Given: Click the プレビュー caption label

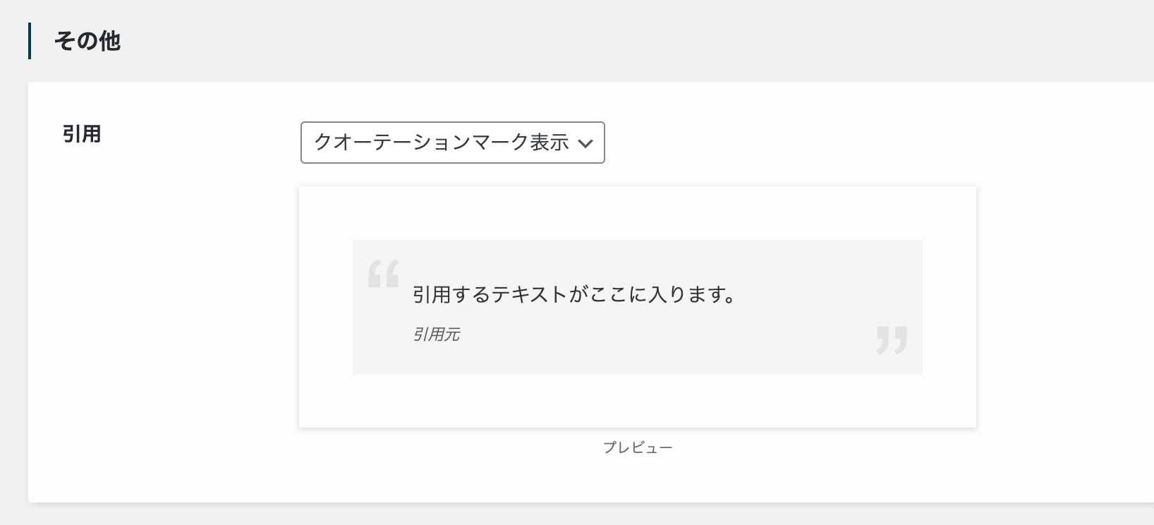Looking at the screenshot, I should (x=638, y=447).
